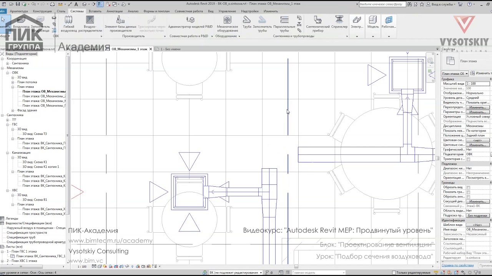Click the keyword search input field

pyautogui.click(x=382, y=4)
